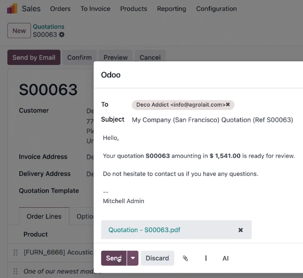Open the Orders menu
This screenshot has width=303, height=278.
(x=61, y=9)
